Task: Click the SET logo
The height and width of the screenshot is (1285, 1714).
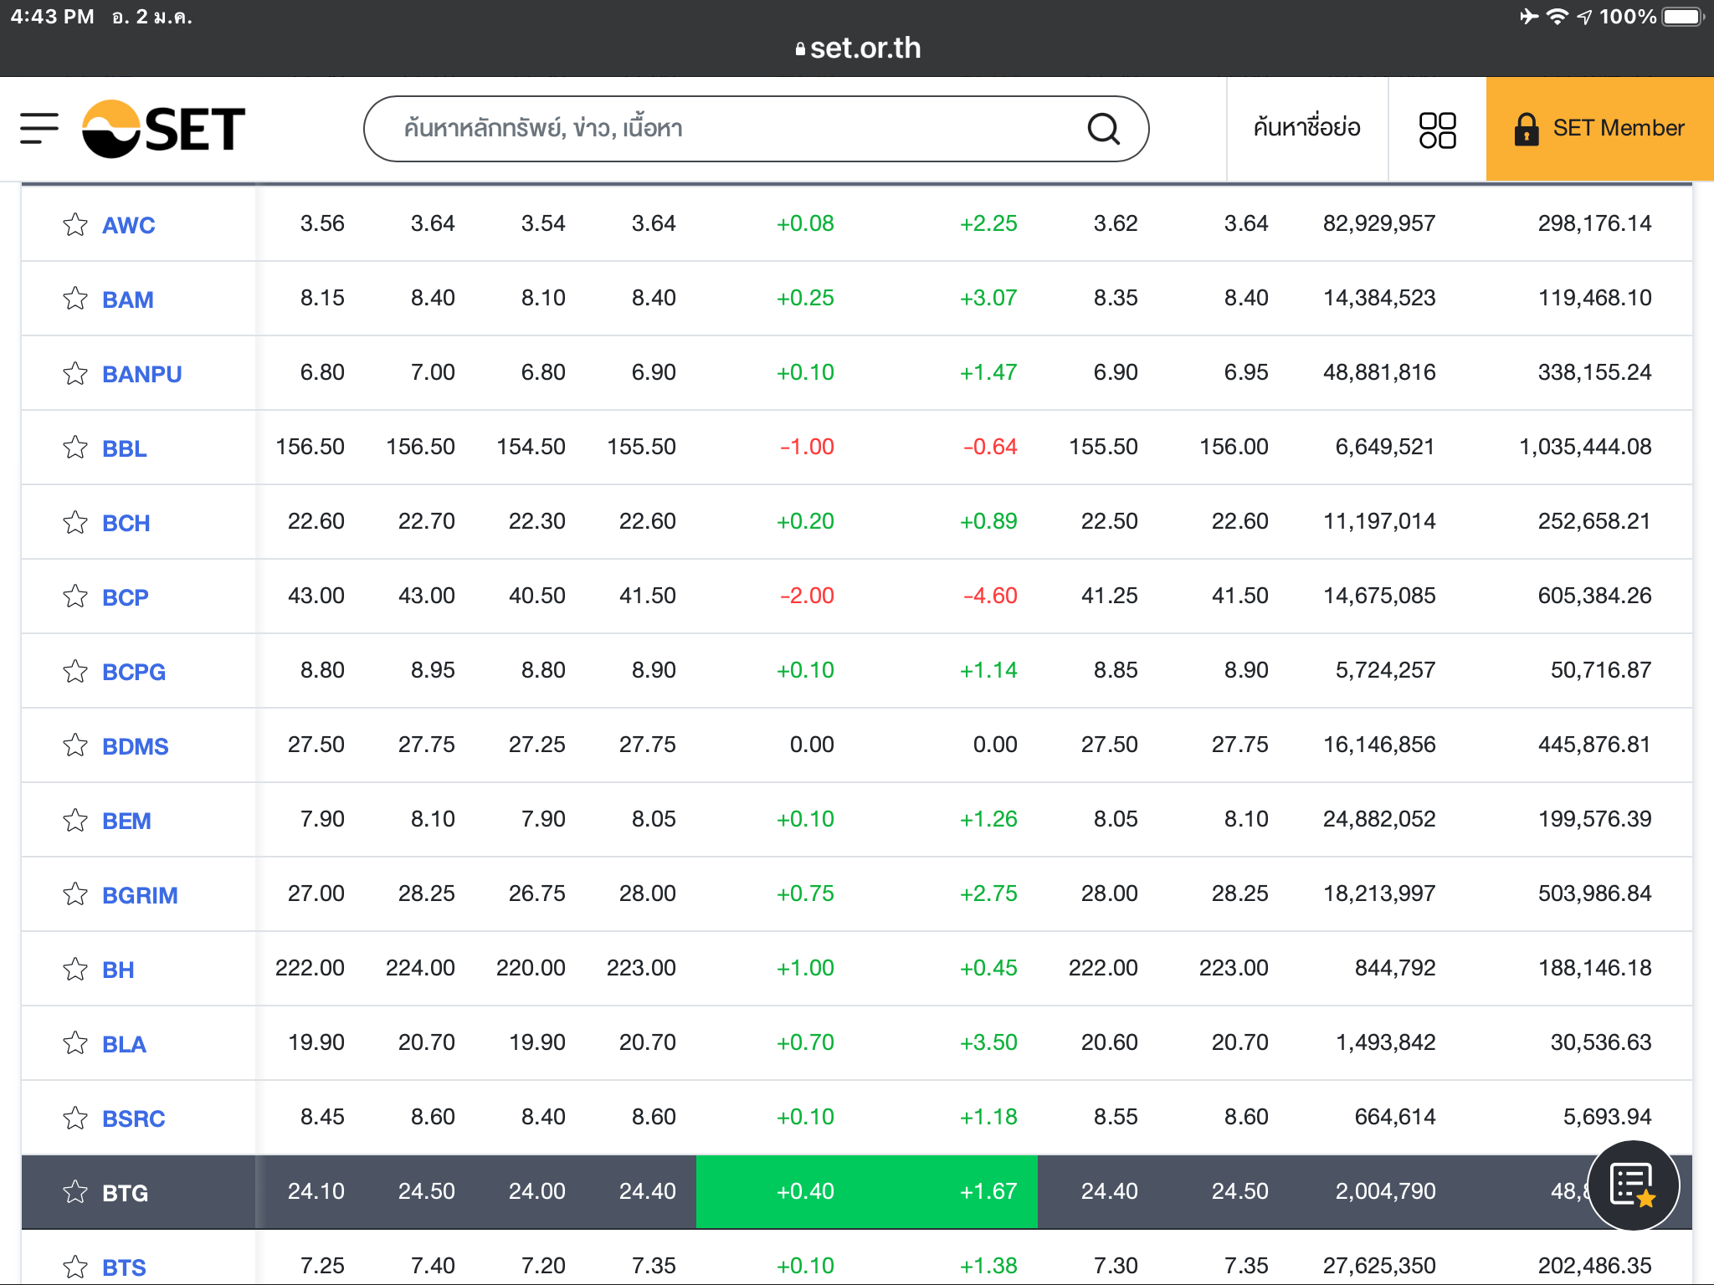Action: (x=164, y=129)
